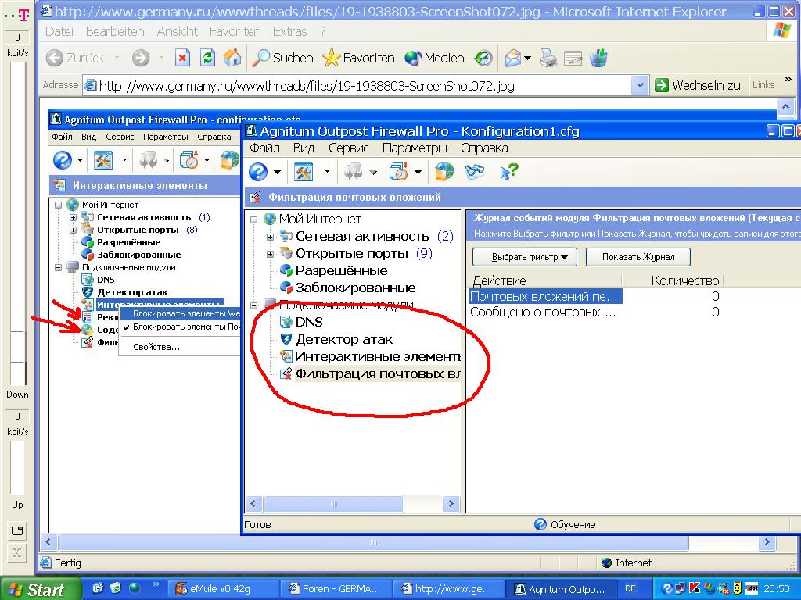Expand 'Сетевая активность (2)' in front Outpost tree
This screenshot has height=600, width=801.
[270, 237]
